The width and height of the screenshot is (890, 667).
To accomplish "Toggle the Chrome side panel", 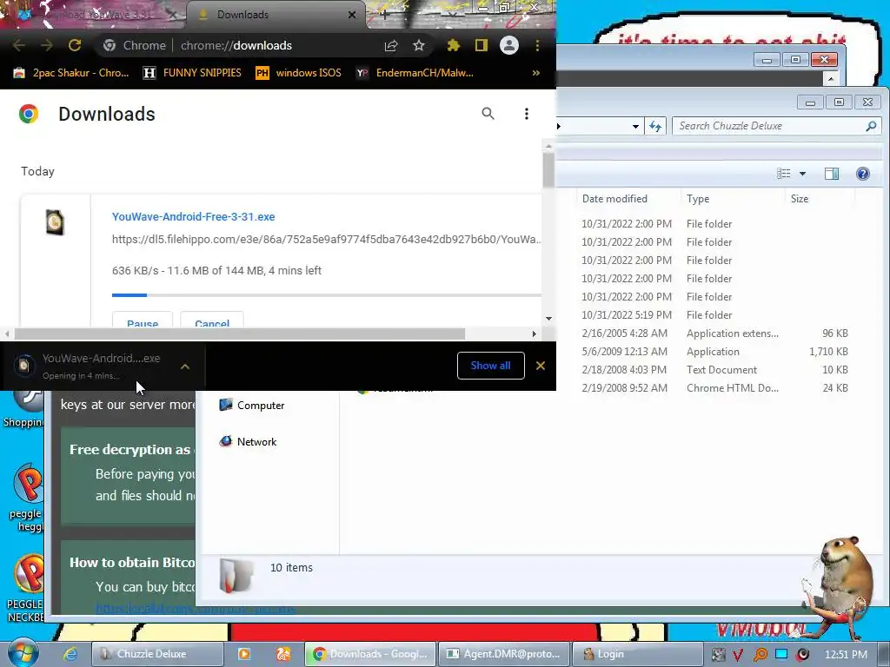I will pos(482,45).
